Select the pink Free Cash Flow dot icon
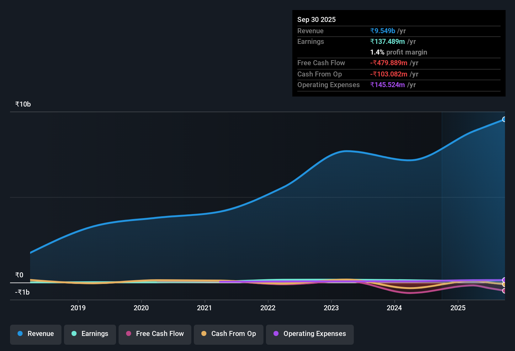Image resolution: width=515 pixels, height=351 pixels. point(129,334)
